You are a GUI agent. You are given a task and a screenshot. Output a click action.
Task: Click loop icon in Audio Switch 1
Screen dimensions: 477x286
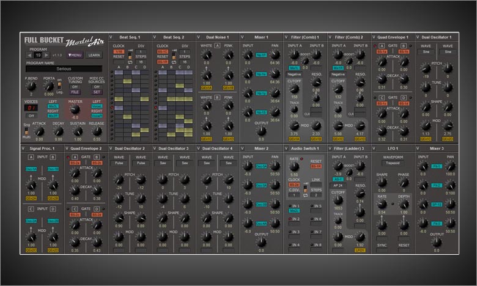305,195
